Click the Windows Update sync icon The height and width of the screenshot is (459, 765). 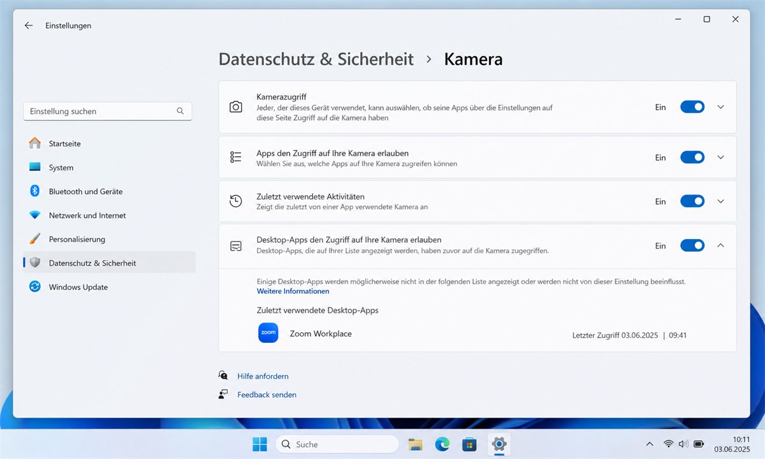point(35,287)
